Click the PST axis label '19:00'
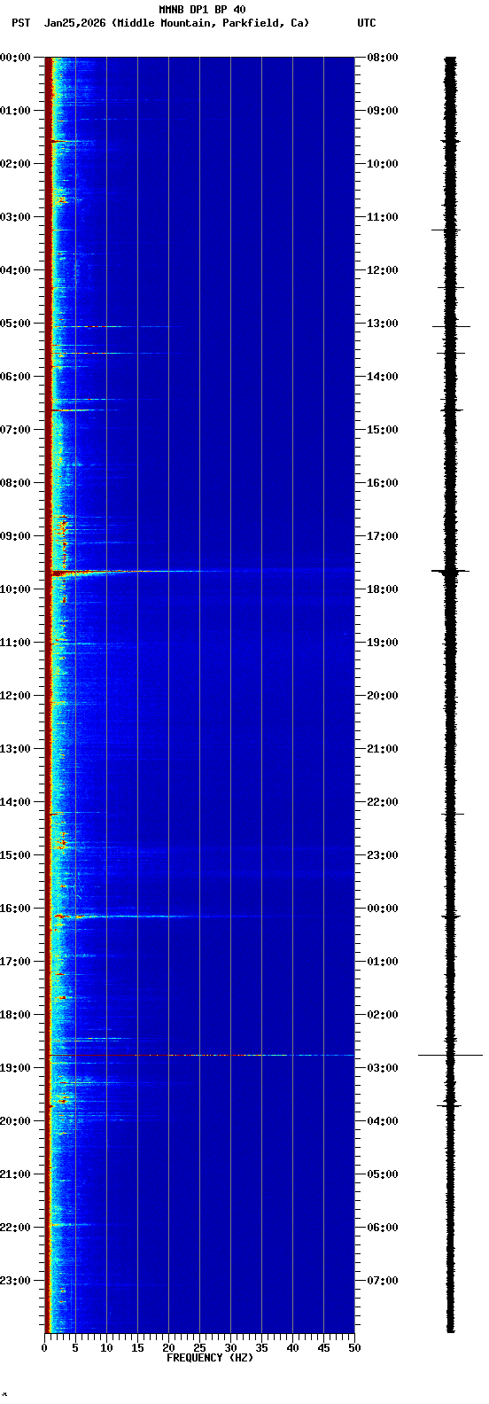 (15, 1068)
